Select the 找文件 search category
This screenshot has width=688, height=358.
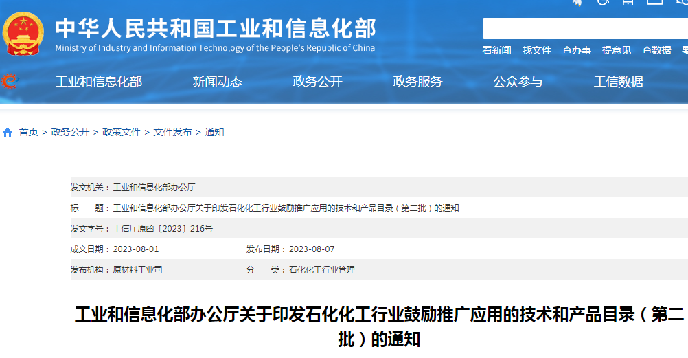pos(537,50)
